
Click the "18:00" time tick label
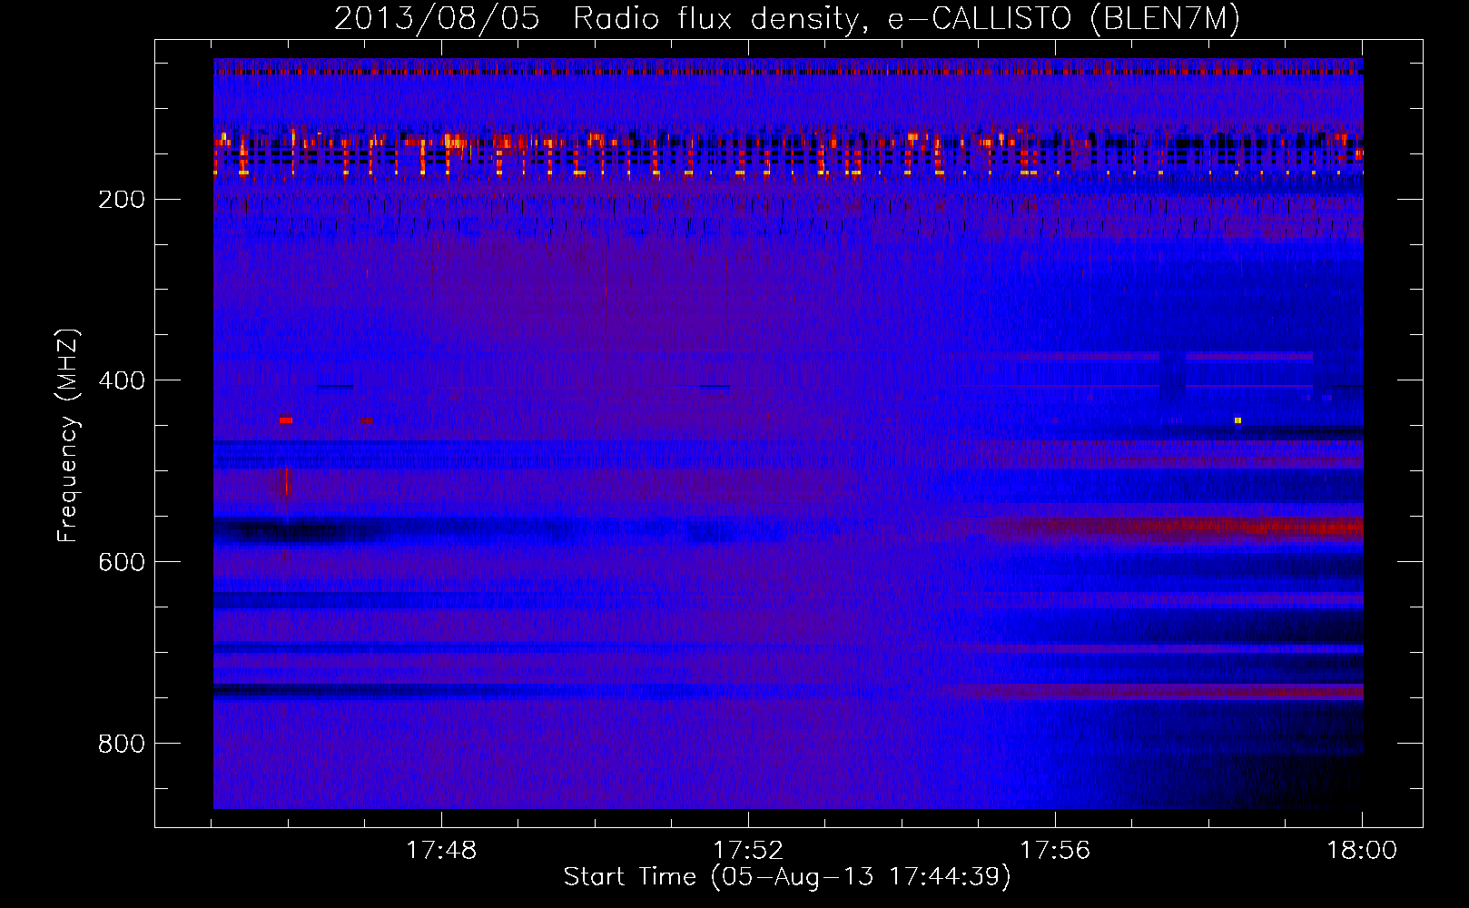(x=1362, y=851)
